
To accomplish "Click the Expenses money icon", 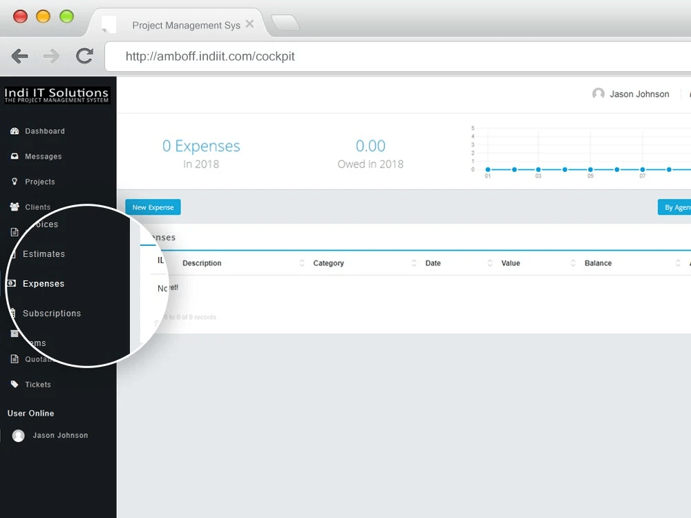I will pyautogui.click(x=12, y=283).
